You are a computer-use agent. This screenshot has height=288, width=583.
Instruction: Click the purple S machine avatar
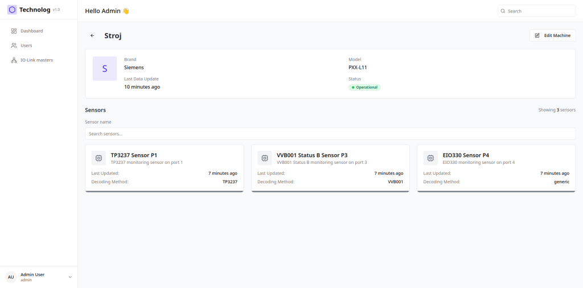(x=105, y=68)
